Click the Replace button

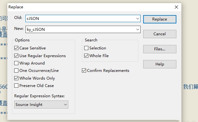[160, 19]
